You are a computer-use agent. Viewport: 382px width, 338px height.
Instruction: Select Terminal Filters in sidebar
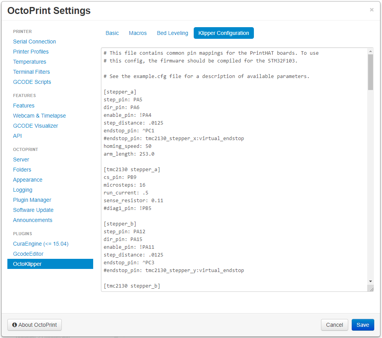tap(31, 72)
